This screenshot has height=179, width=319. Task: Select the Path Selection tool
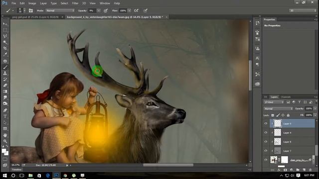pos(5,122)
